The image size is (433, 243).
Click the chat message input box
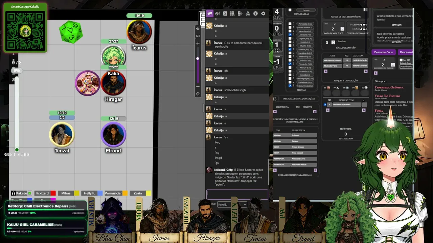pyautogui.click(x=237, y=195)
